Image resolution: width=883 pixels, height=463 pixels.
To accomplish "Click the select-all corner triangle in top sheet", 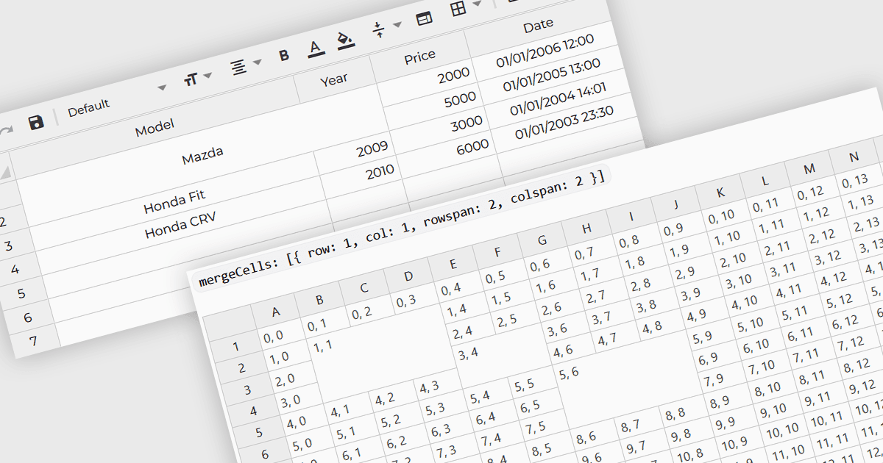I will click(4, 173).
